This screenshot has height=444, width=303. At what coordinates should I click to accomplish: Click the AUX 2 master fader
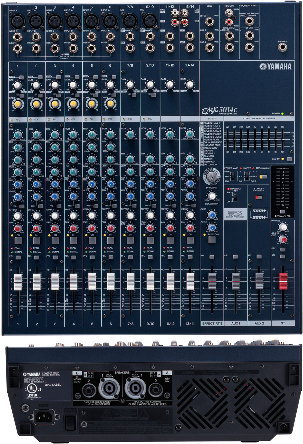click(x=259, y=281)
